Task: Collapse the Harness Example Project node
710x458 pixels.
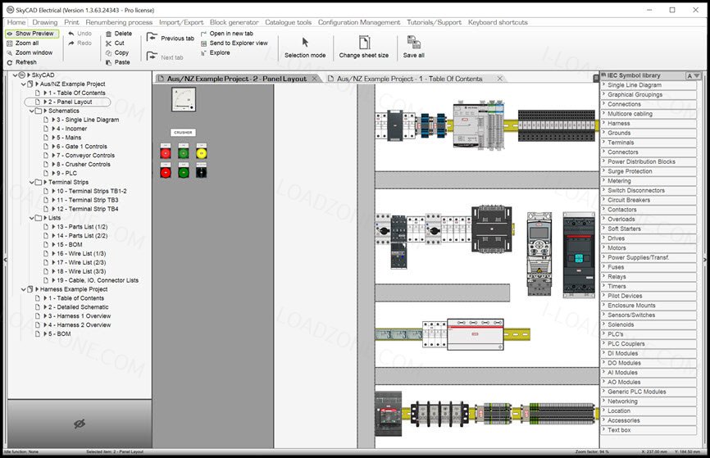Action: (x=24, y=289)
